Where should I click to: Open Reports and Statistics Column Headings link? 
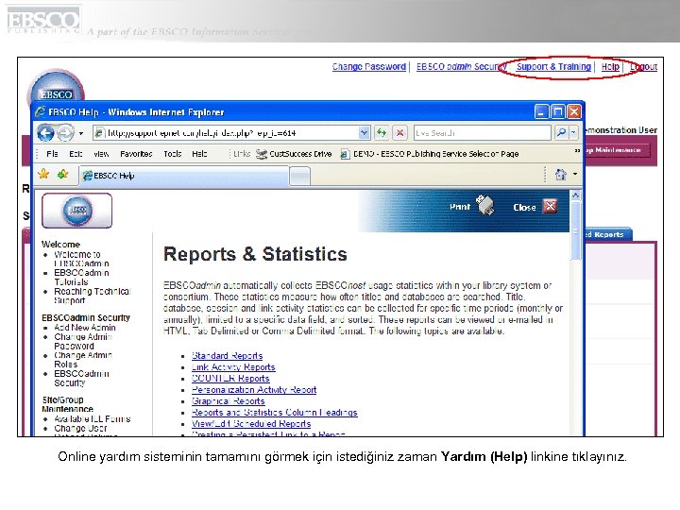275,413
